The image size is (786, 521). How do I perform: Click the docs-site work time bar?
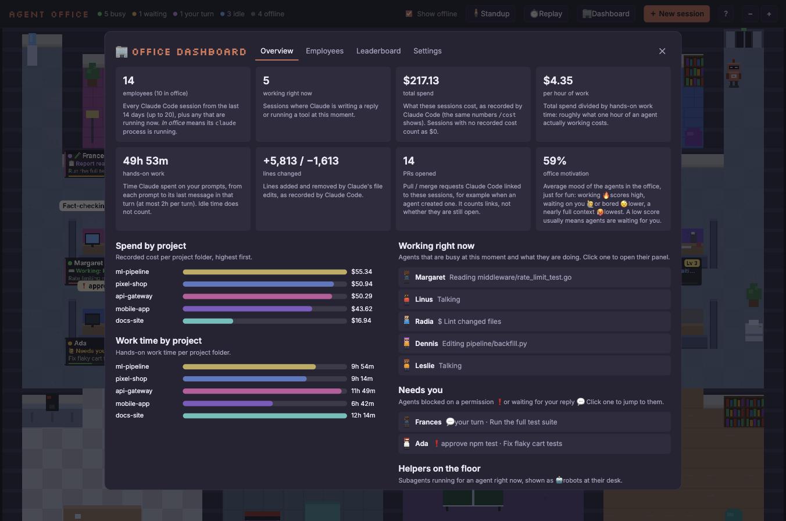(265, 416)
